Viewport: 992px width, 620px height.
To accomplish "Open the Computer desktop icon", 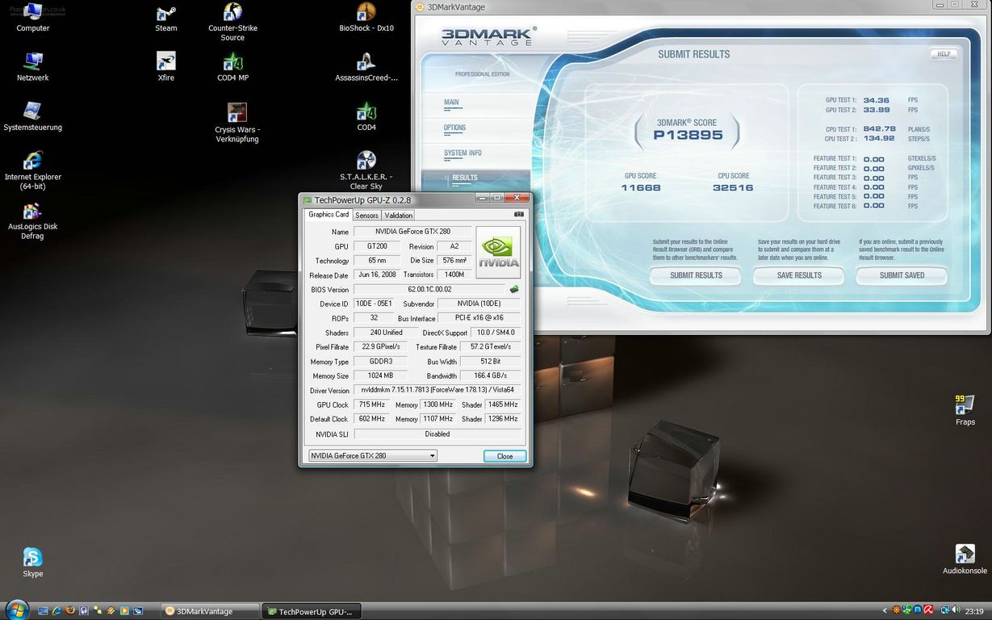I will pos(33,18).
